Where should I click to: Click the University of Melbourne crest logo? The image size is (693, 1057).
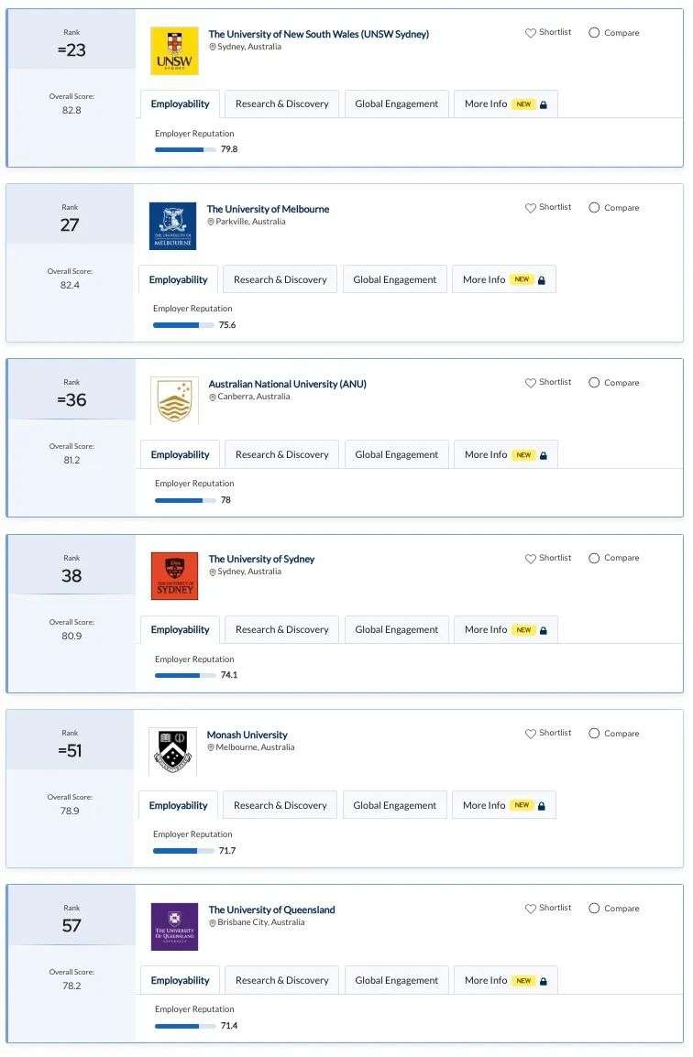pyautogui.click(x=172, y=226)
